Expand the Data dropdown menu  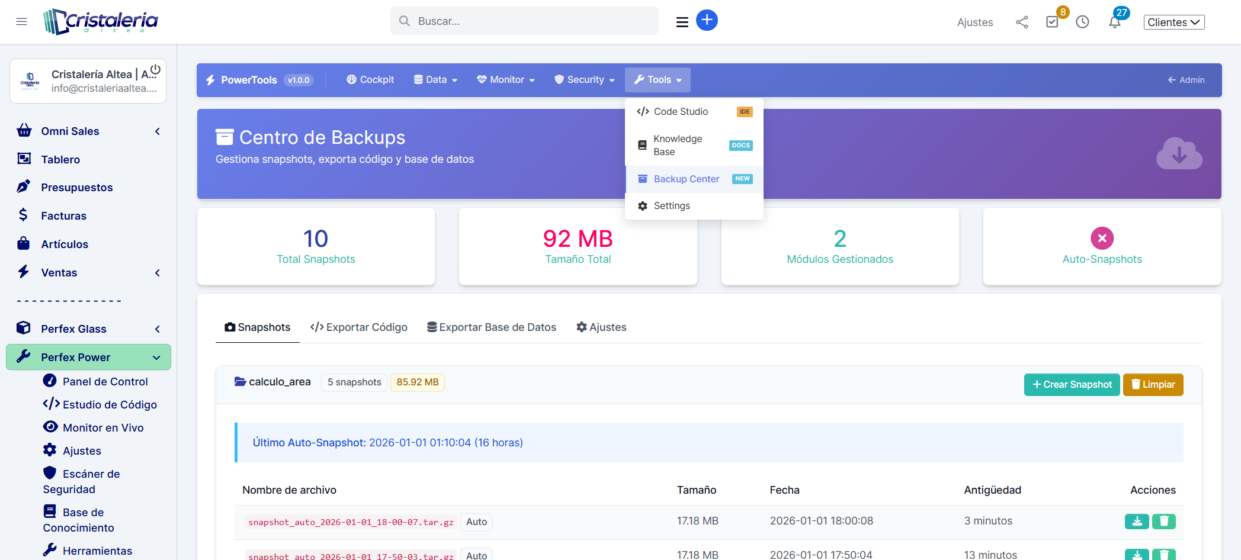435,80
